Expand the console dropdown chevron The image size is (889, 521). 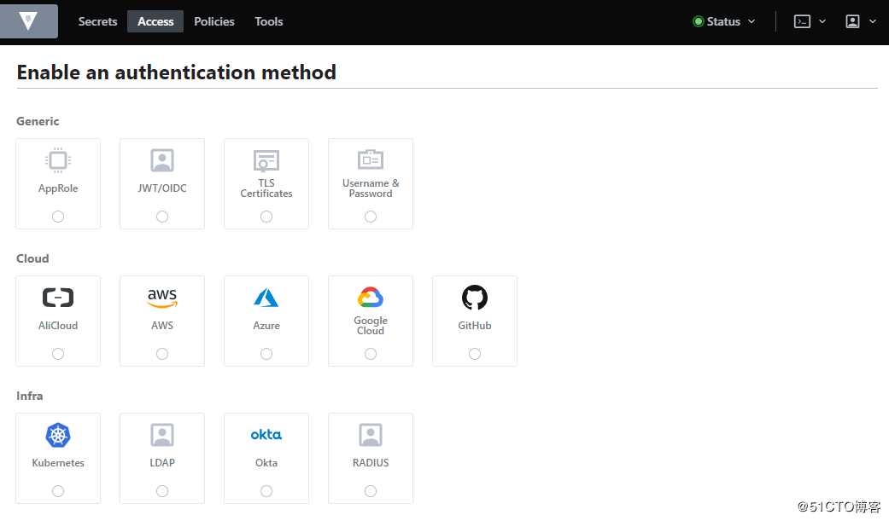(x=822, y=21)
